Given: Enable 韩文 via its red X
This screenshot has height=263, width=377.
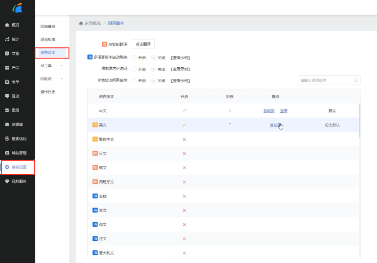Looking at the screenshot, I should 184,168.
